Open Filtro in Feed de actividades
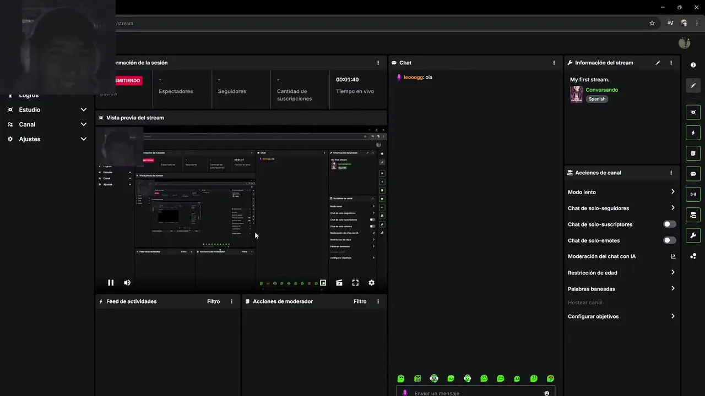Viewport: 705px width, 396px height. [x=213, y=301]
